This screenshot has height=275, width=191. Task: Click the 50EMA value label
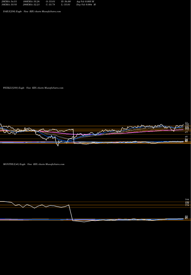point(8,5)
